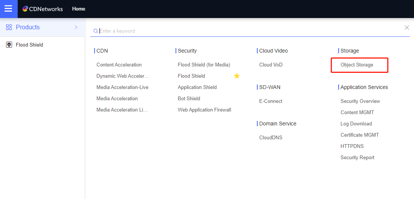This screenshot has height=199, width=414.
Task: Close the products panel with X
Action: [x=406, y=28]
